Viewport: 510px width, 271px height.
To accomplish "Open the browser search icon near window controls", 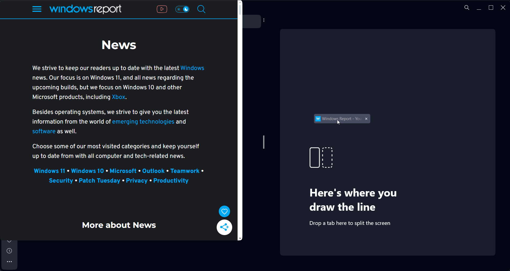I will point(467,8).
